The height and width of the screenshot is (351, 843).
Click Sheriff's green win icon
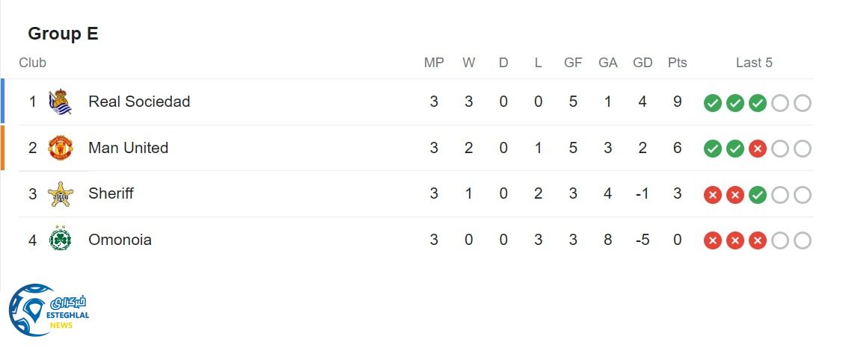pos(758,195)
